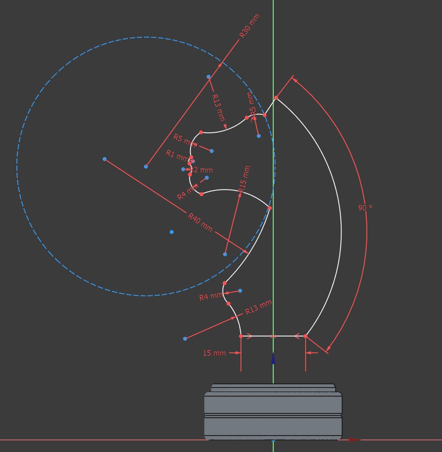The height and width of the screenshot is (452, 442).
Task: Select the 15 mm distance dimension label
Action: click(x=215, y=353)
